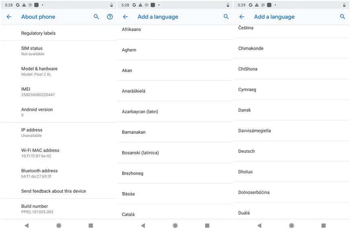The width and height of the screenshot is (350, 233).
Task: Open Regulatory labels
Action: pos(59,33)
